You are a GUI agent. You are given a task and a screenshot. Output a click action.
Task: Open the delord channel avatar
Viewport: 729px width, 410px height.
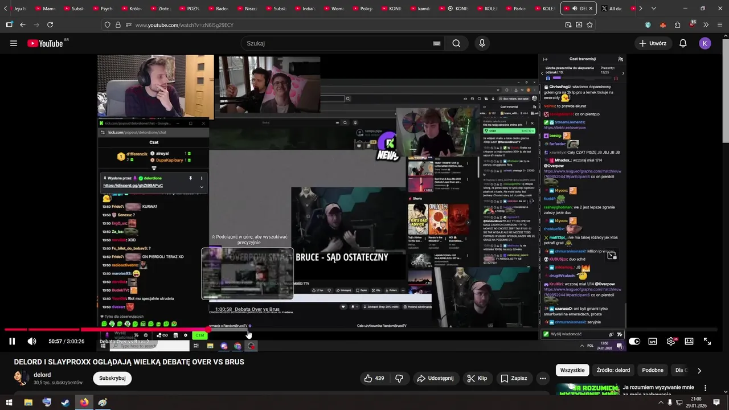[21, 378]
